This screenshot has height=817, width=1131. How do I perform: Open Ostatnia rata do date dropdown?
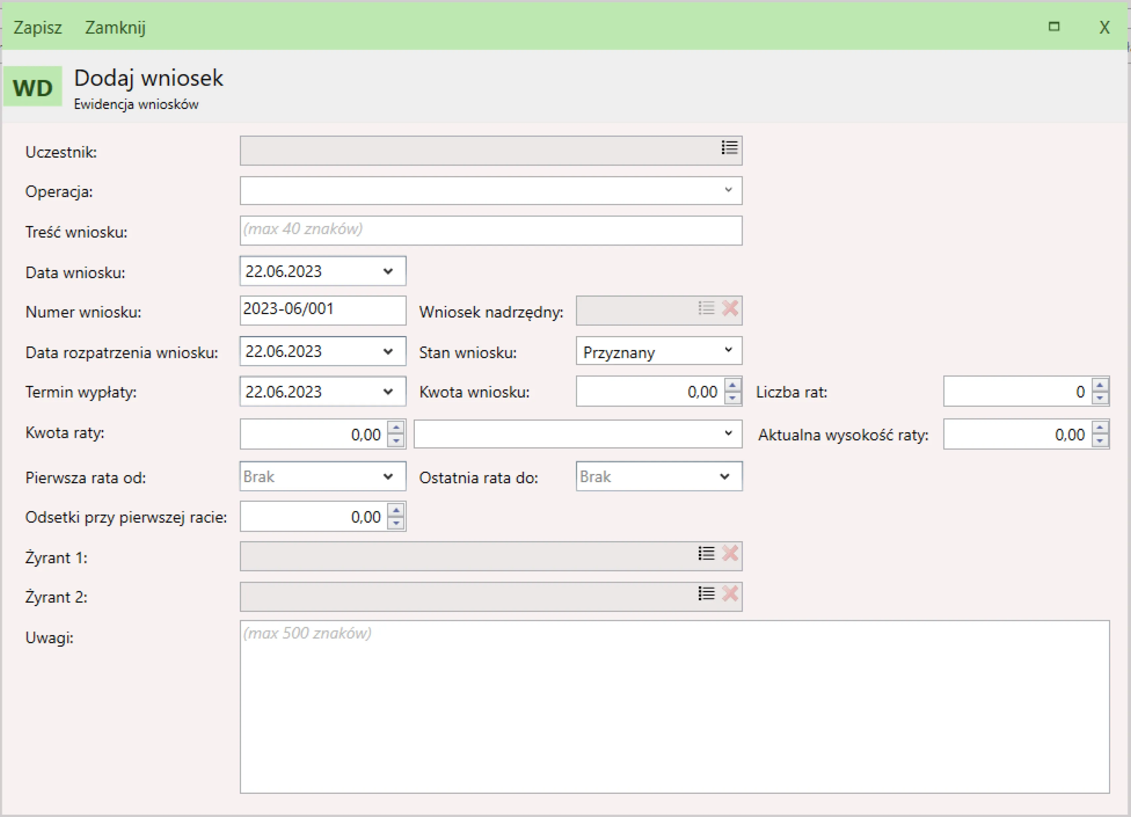tap(725, 477)
